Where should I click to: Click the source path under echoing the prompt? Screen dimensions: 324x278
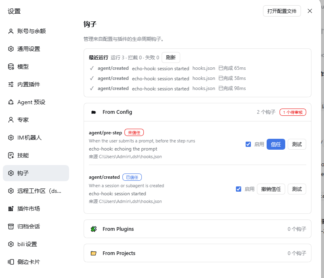pos(125,157)
